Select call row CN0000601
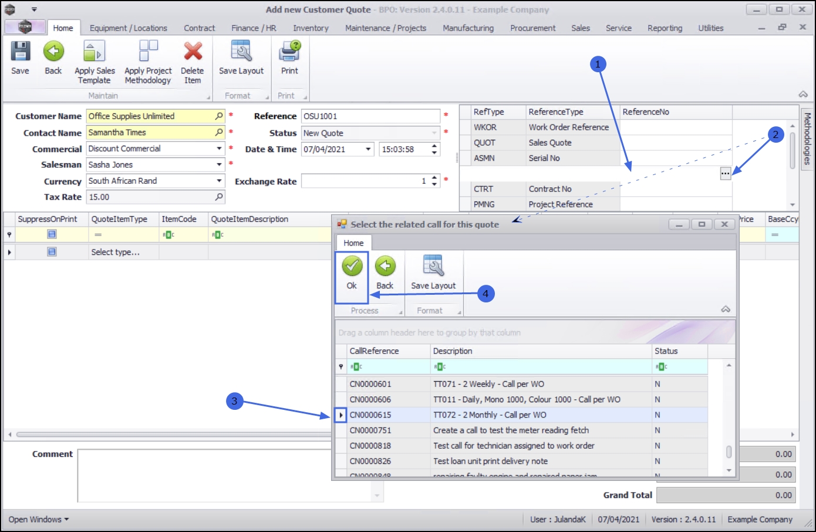816x532 pixels. [521, 384]
